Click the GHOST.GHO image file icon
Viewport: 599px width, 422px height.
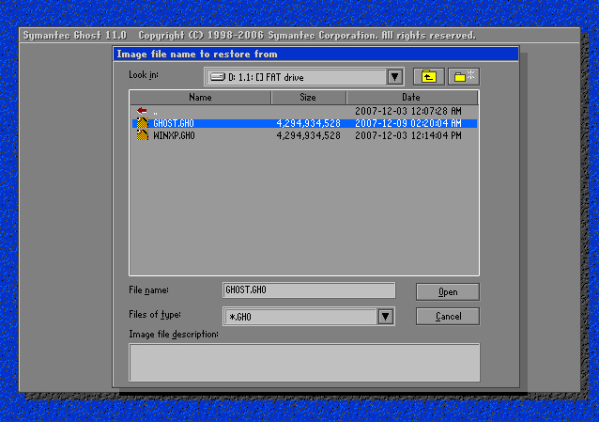pos(143,123)
